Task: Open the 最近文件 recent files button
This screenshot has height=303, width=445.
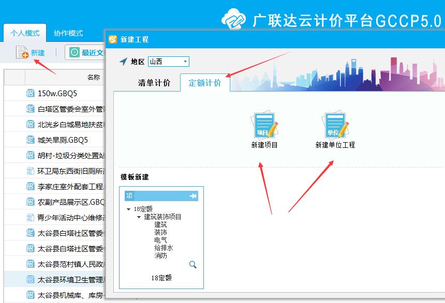Action: pos(86,53)
